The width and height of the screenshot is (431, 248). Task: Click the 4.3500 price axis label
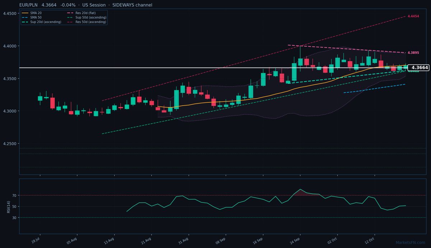point(9,79)
